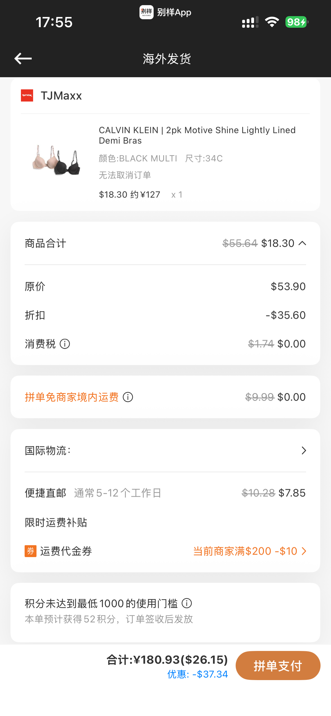Image resolution: width=331 pixels, height=716 pixels.
Task: Tap the 拼单免商家境内运费 label
Action: [x=72, y=397]
